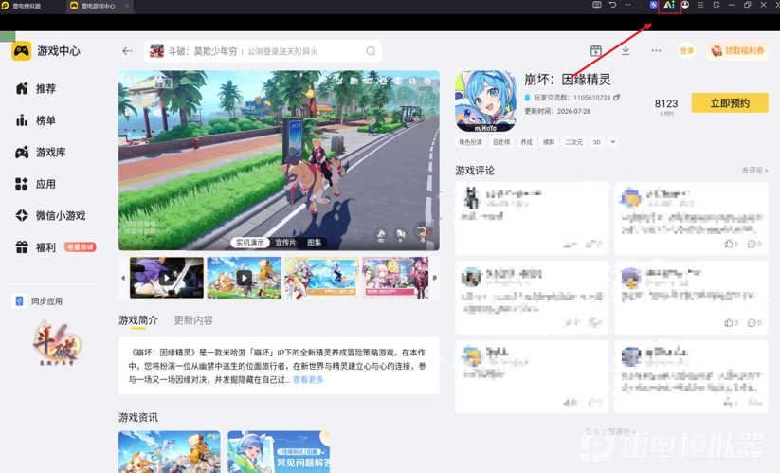Open the first game news card

pos(169,451)
